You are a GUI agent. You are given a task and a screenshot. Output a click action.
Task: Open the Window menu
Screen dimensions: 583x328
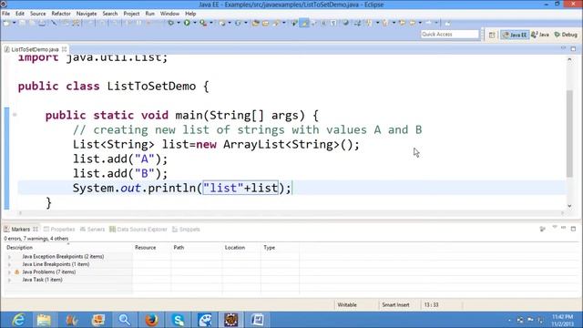169,14
